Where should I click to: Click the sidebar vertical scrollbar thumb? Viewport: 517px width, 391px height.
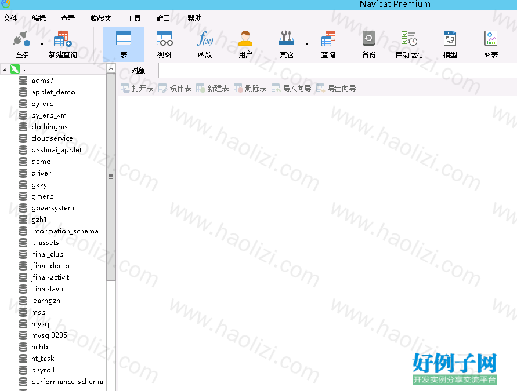coord(111,177)
